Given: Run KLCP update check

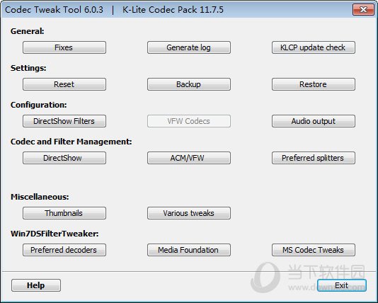Looking at the screenshot, I should [x=314, y=47].
